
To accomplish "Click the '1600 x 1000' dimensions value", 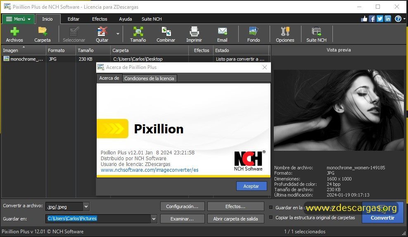I will (x=339, y=179).
